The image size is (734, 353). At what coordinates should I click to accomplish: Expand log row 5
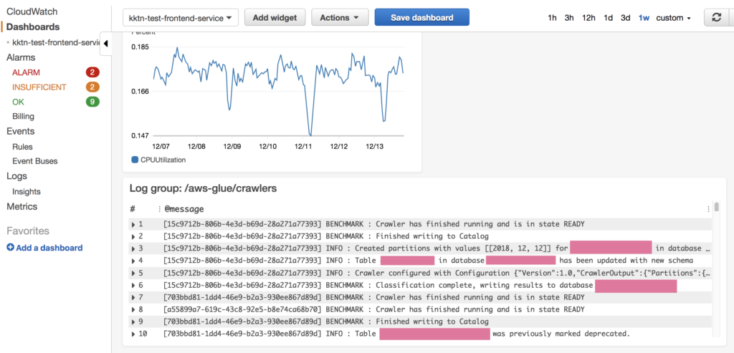134,273
